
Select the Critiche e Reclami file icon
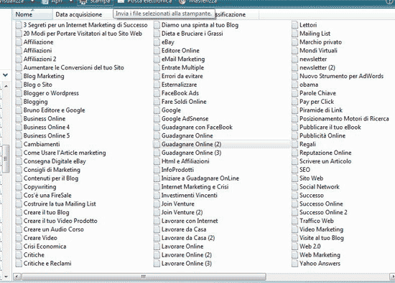click(19, 264)
